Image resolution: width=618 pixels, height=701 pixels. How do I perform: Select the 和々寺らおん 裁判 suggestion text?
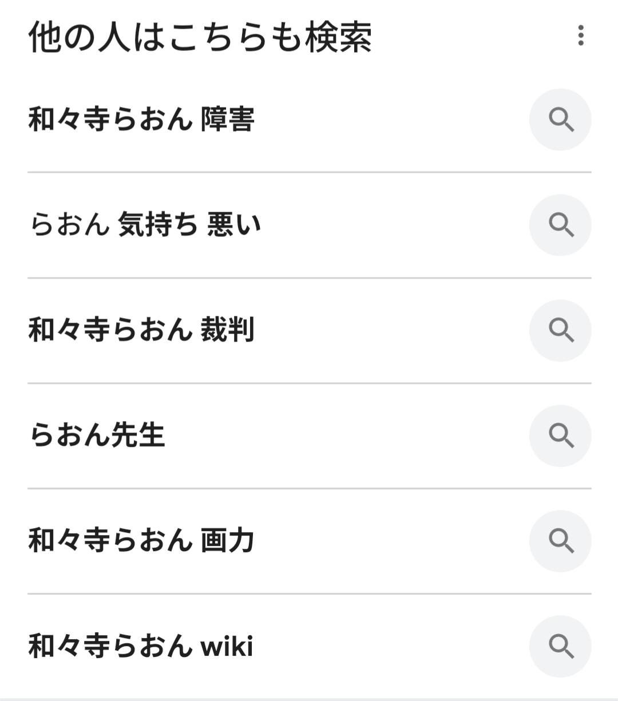[x=141, y=330]
